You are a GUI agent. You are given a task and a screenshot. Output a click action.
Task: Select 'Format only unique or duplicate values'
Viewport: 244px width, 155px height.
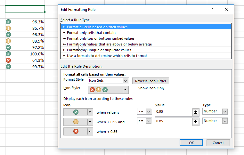coord(146,50)
